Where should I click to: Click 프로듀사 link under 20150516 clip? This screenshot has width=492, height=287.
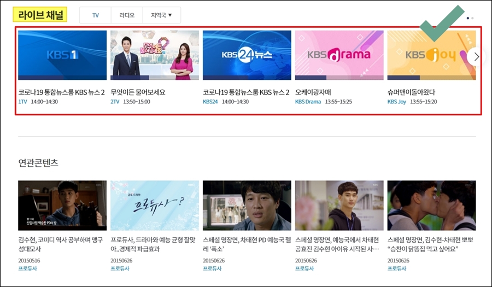pos(28,268)
